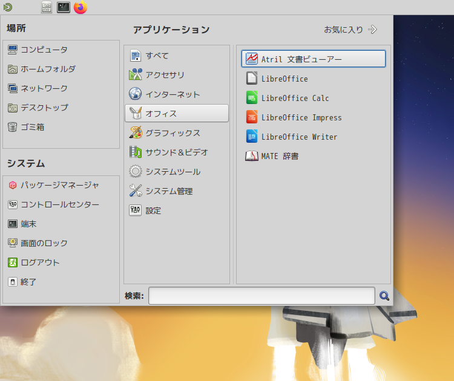454x381 pixels.
Task: Focus the 検索 search field
Action: coord(262,296)
